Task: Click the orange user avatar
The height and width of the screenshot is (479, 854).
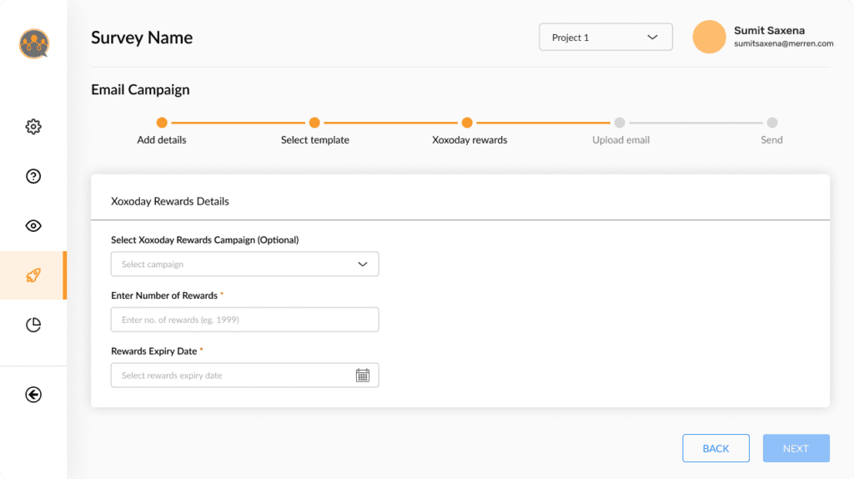Action: 709,37
